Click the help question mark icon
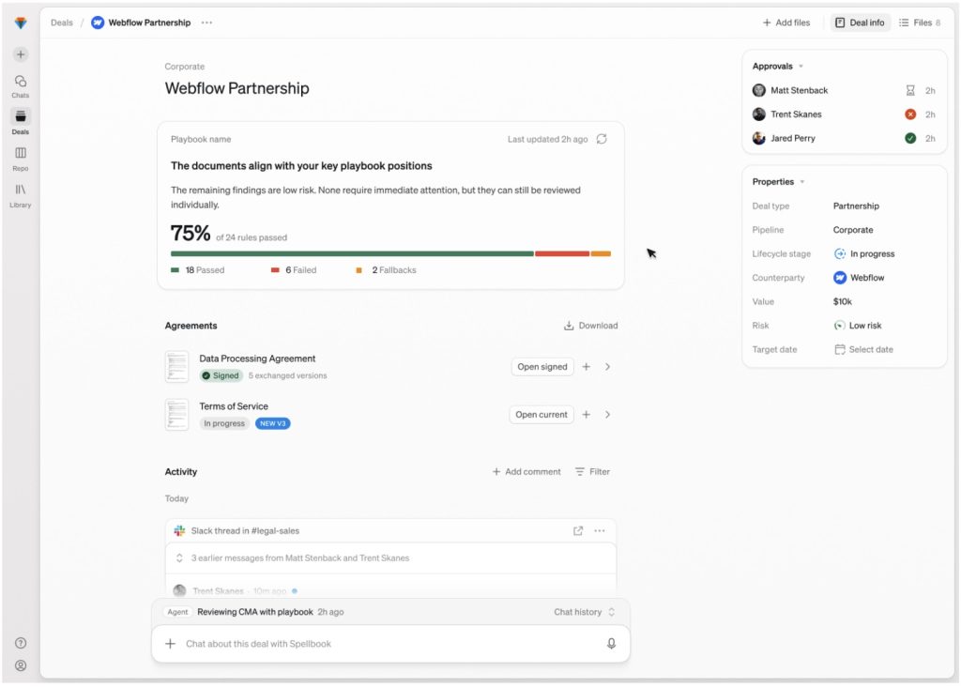Image resolution: width=961 pixels, height=687 pixels. pos(21,643)
